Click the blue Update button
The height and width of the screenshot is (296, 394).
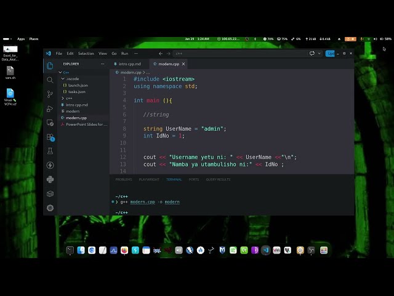tap(330, 54)
